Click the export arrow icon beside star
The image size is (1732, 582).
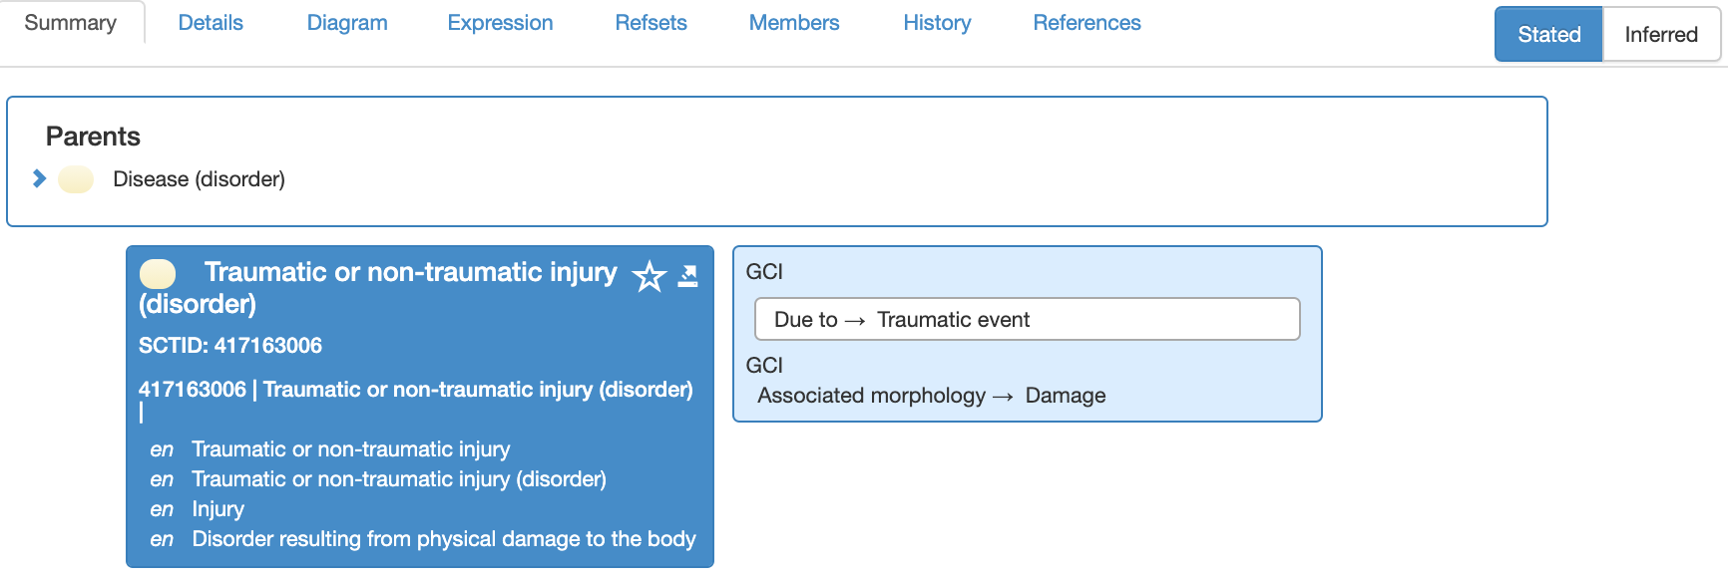click(x=688, y=276)
